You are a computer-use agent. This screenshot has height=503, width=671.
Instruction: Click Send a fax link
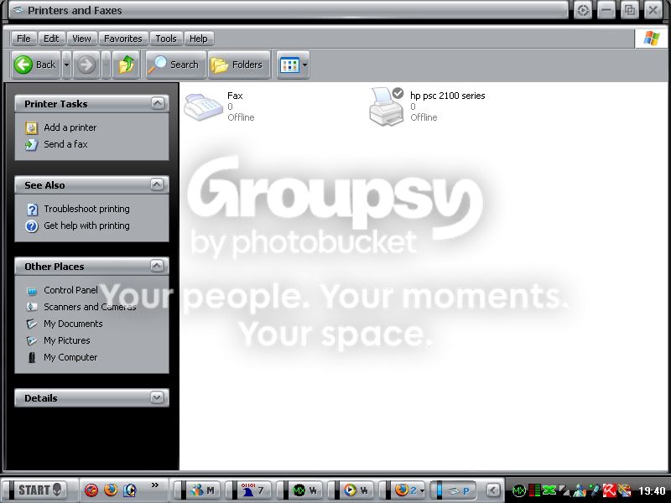click(65, 144)
